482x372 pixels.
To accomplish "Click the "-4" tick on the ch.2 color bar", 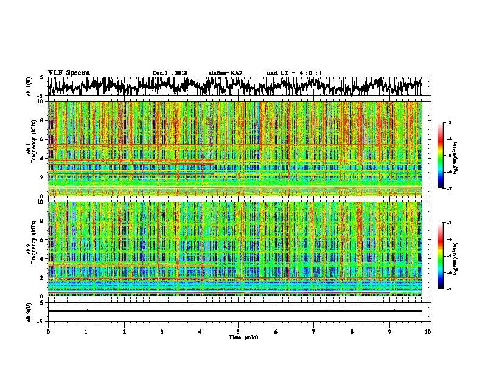I will (x=449, y=239).
